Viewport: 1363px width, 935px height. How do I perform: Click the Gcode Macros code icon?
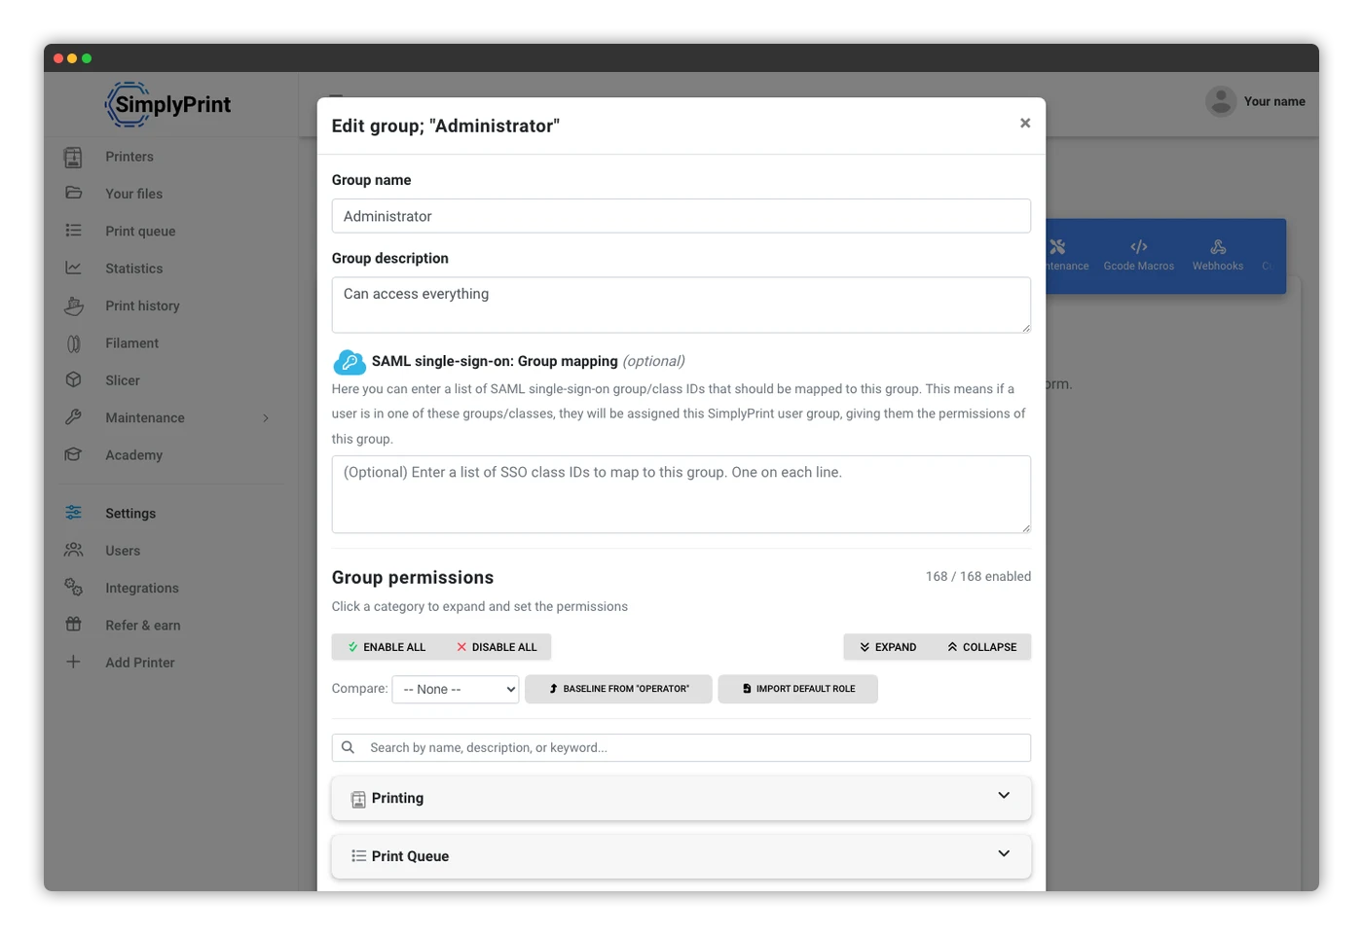click(1139, 247)
